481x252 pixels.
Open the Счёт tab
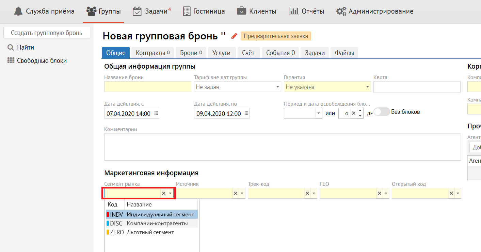248,53
